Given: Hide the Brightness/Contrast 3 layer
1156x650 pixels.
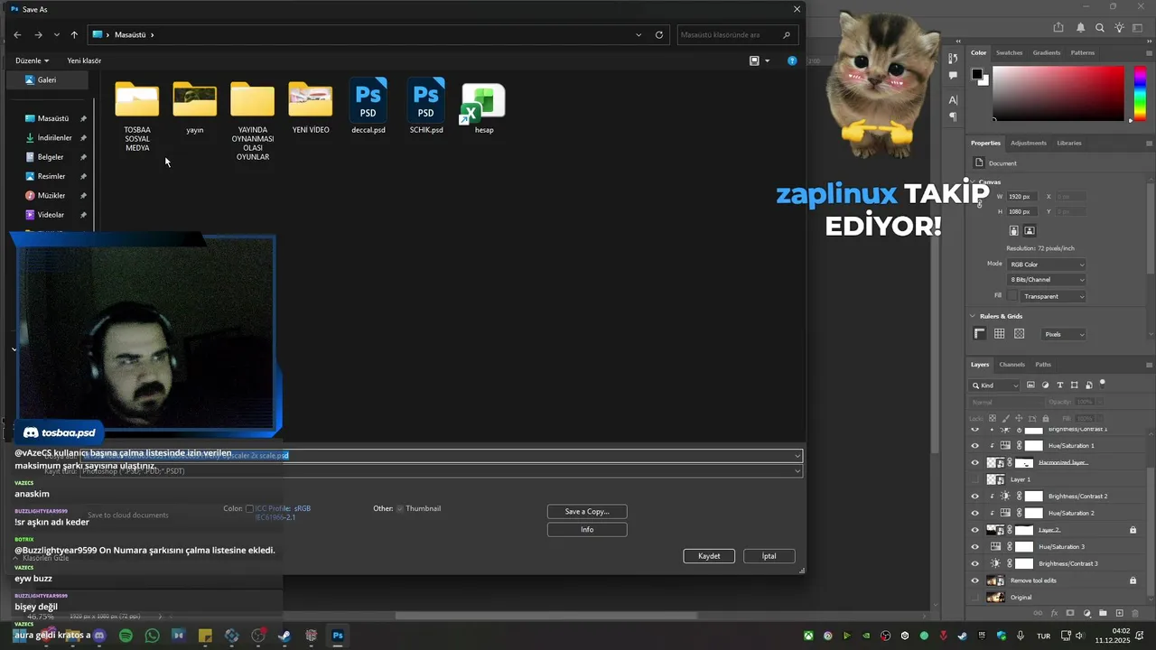Looking at the screenshot, I should (974, 563).
